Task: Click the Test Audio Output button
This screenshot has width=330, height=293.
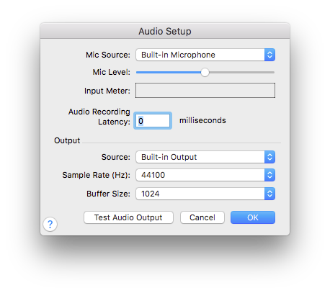Action: (x=128, y=217)
